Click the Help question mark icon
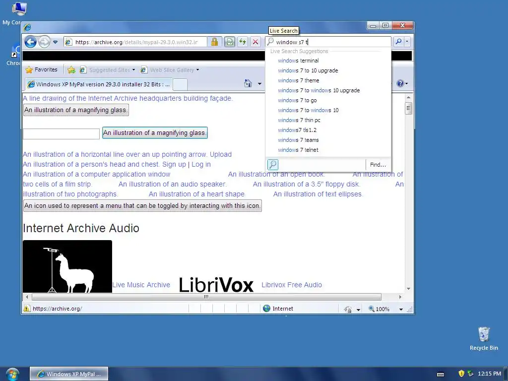 [400, 83]
